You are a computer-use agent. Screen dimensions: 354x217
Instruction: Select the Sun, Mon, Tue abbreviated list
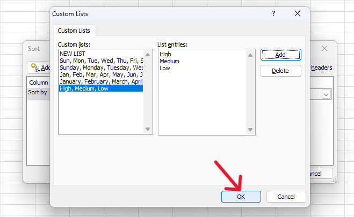(x=101, y=61)
